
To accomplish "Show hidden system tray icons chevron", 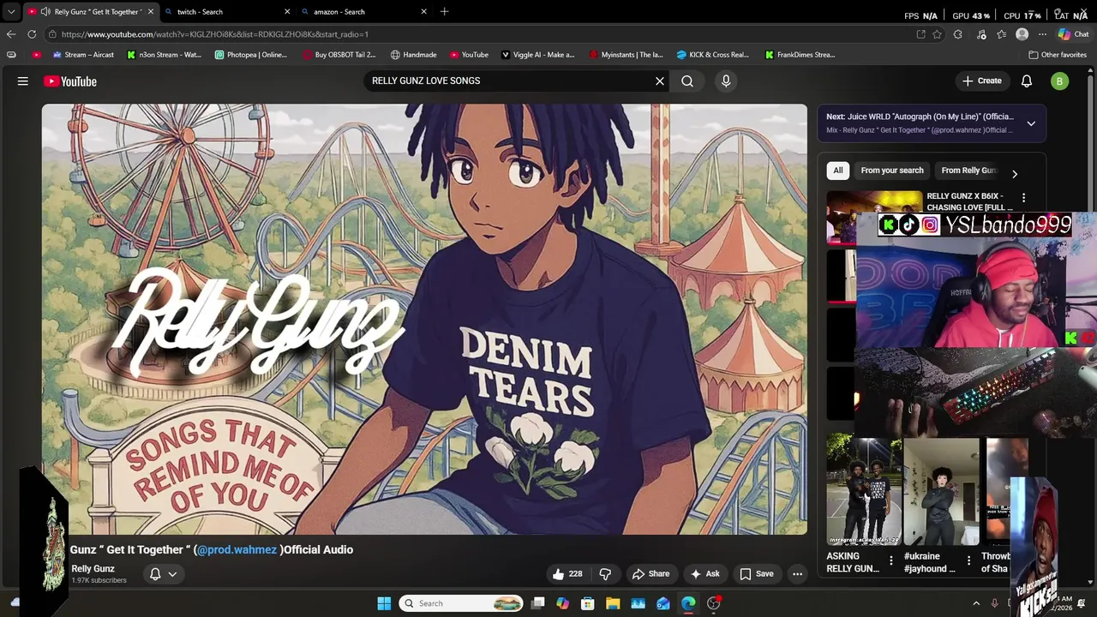I will tap(976, 603).
